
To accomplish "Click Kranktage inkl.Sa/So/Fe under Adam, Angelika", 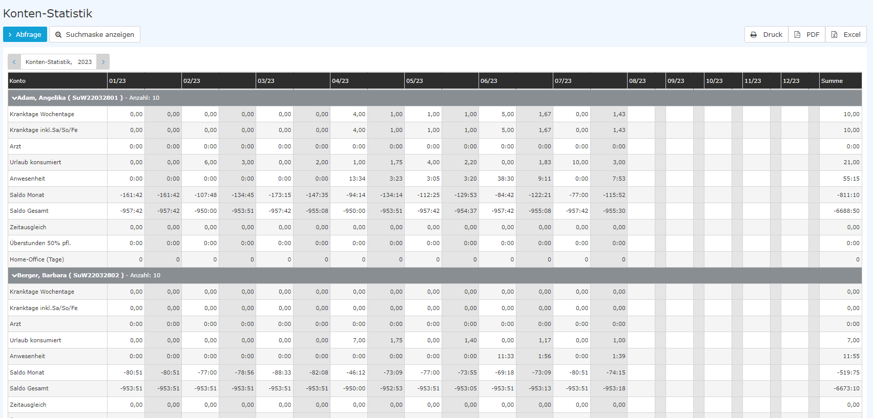I will click(x=44, y=130).
